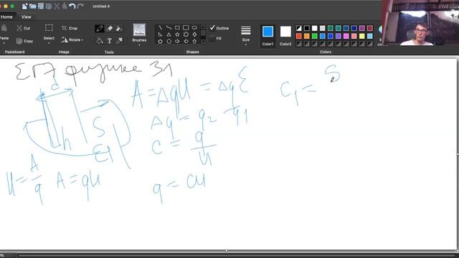Click the webcam video thumbnail
The image size is (459, 258).
click(x=421, y=23)
